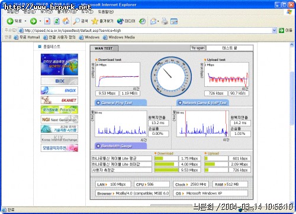Open the BIX banner link

coord(59,81)
